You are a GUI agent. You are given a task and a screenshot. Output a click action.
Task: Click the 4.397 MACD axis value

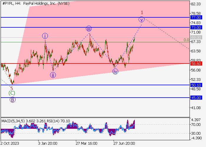[x=196, y=120]
